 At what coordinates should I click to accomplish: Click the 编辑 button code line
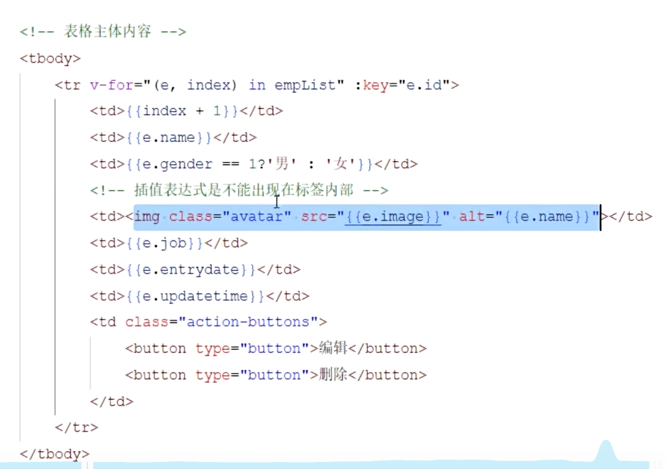(276, 349)
